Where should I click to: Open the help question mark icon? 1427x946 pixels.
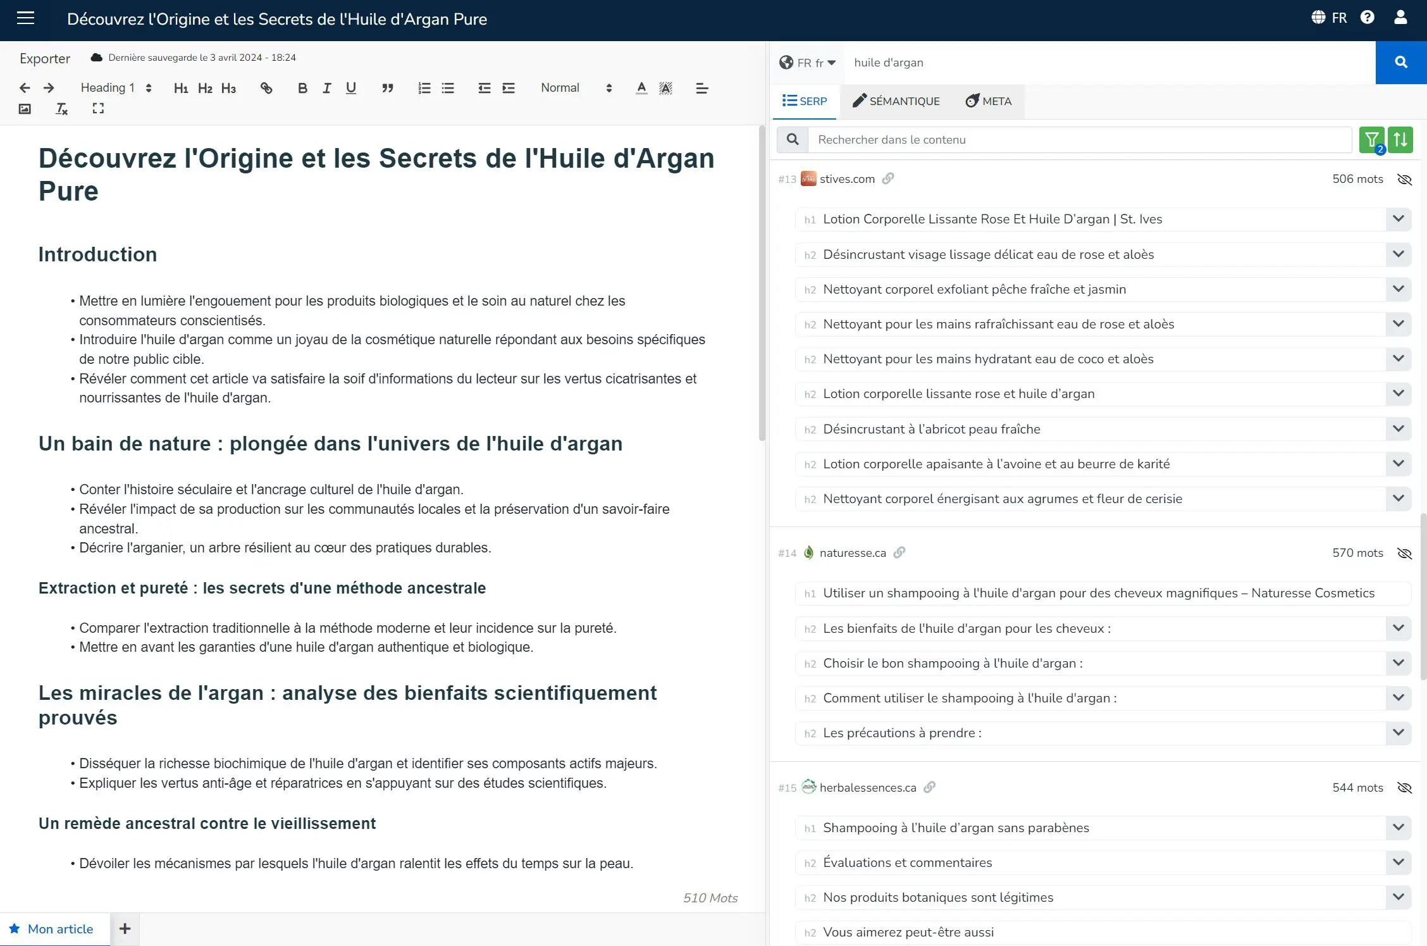[1368, 18]
